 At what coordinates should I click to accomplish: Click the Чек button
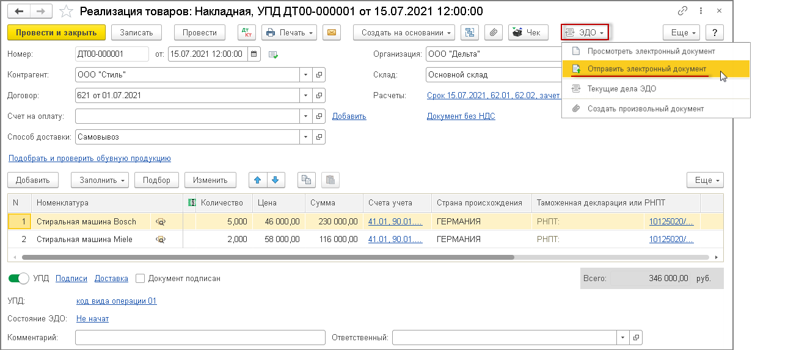click(x=528, y=32)
